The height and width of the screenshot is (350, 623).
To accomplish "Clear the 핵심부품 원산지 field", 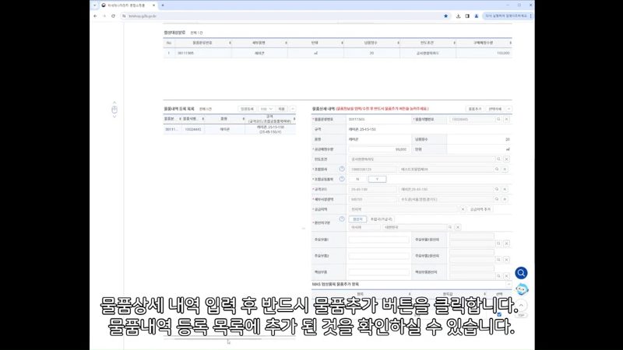I will click(x=507, y=276).
